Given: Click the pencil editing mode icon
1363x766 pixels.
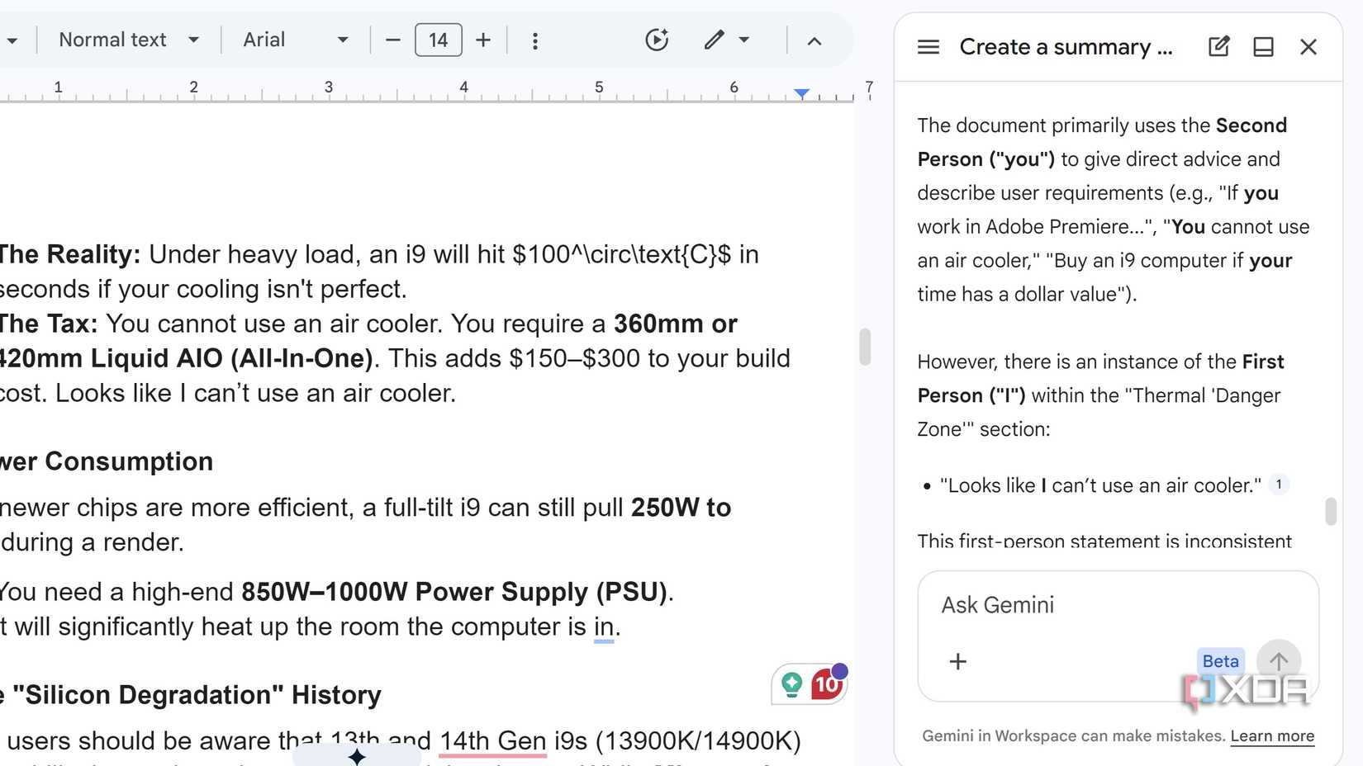Looking at the screenshot, I should tap(714, 40).
